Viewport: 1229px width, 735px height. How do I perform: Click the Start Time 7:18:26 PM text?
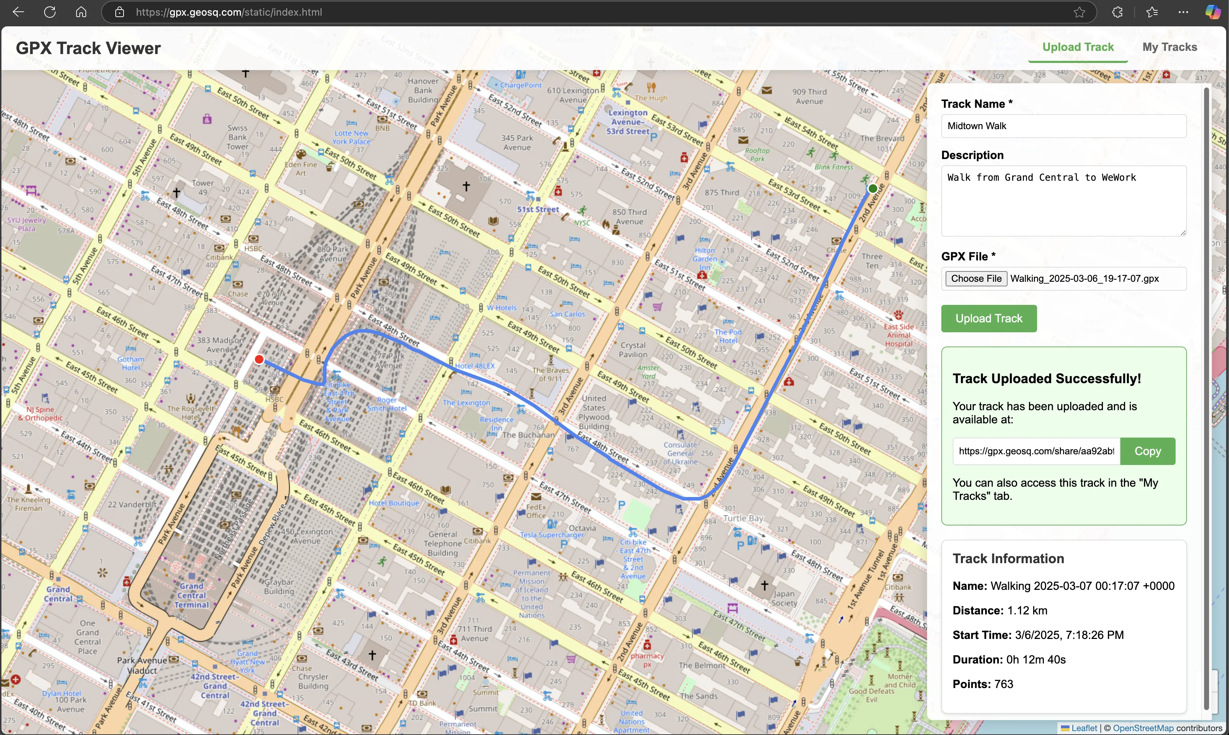point(1038,635)
